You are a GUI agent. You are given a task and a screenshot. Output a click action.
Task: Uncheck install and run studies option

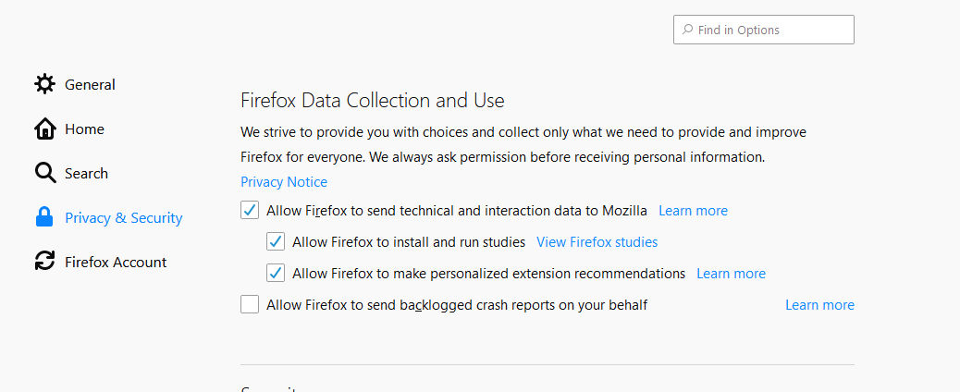point(276,242)
